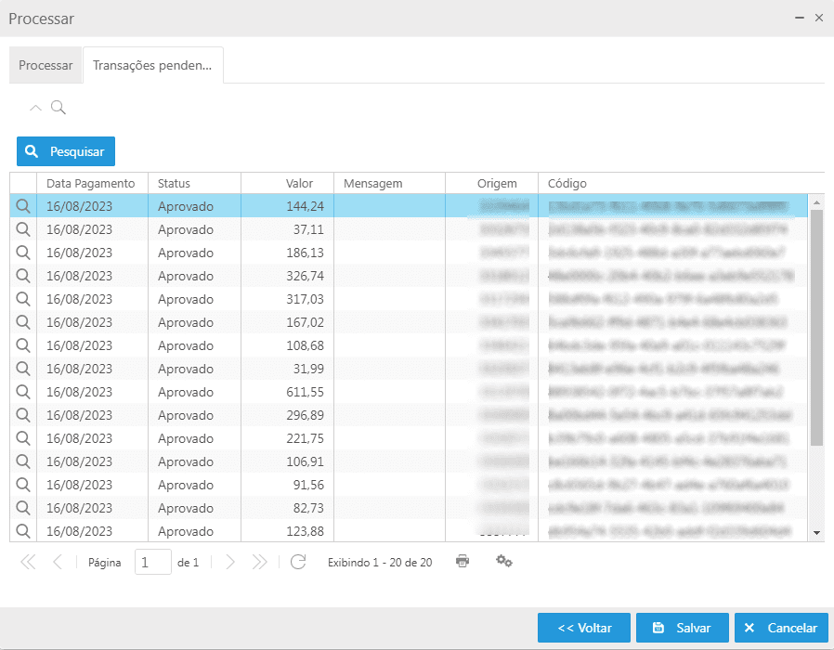Jump to last page using double-arrow icon
The width and height of the screenshot is (834, 650).
(x=260, y=562)
